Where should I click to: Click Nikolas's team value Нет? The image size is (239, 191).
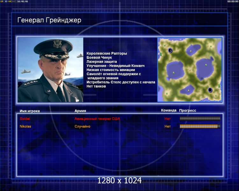(168, 126)
